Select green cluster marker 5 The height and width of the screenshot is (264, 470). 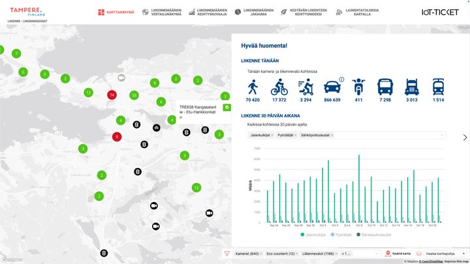[x=44, y=74]
